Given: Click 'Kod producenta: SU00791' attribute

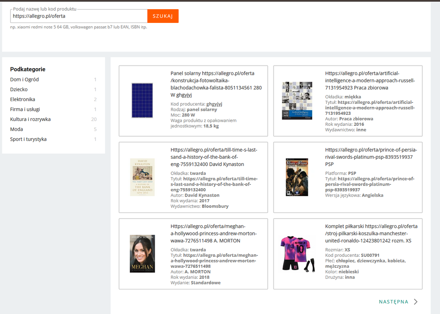Looking at the screenshot, I should pos(352,255).
